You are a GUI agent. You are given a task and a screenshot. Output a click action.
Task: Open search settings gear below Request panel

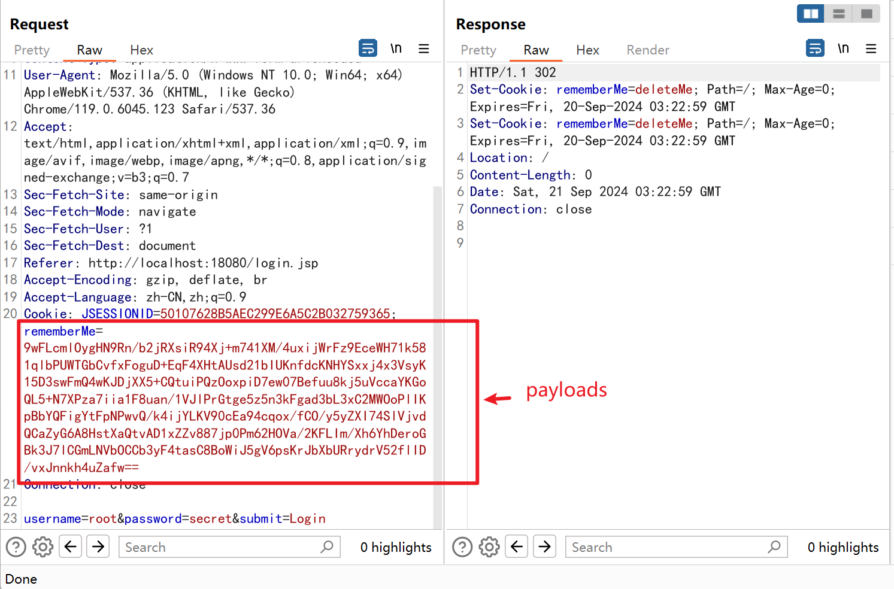[x=43, y=547]
